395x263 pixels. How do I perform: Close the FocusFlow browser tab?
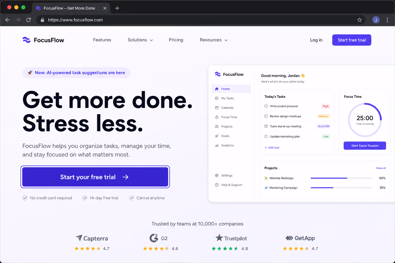[105, 8]
